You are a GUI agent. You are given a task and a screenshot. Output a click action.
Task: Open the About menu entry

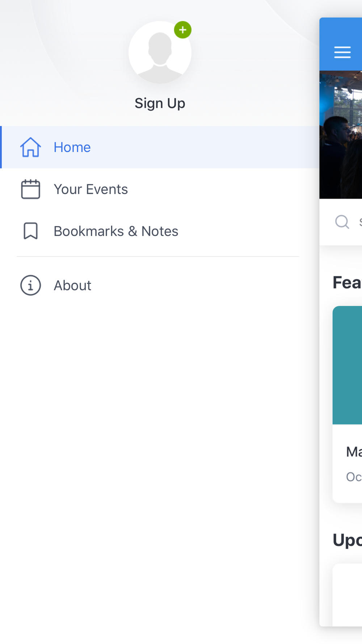pyautogui.click(x=160, y=285)
